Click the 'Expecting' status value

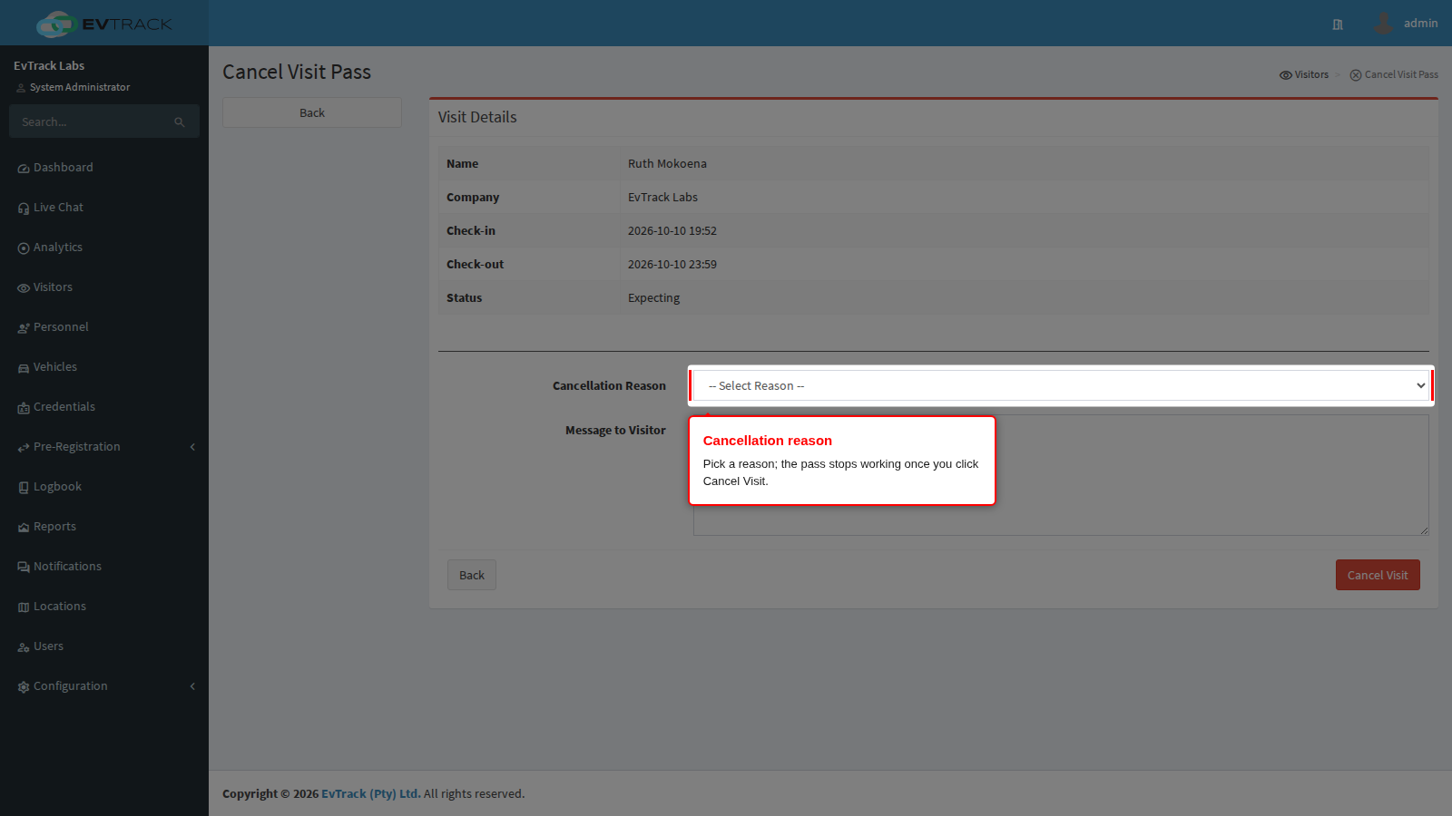point(653,298)
